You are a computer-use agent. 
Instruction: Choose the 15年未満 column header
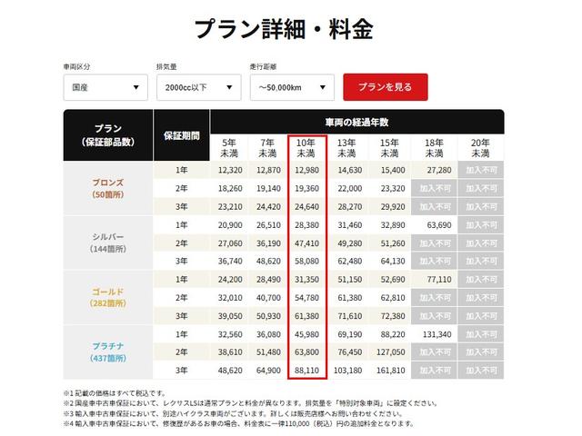point(391,148)
